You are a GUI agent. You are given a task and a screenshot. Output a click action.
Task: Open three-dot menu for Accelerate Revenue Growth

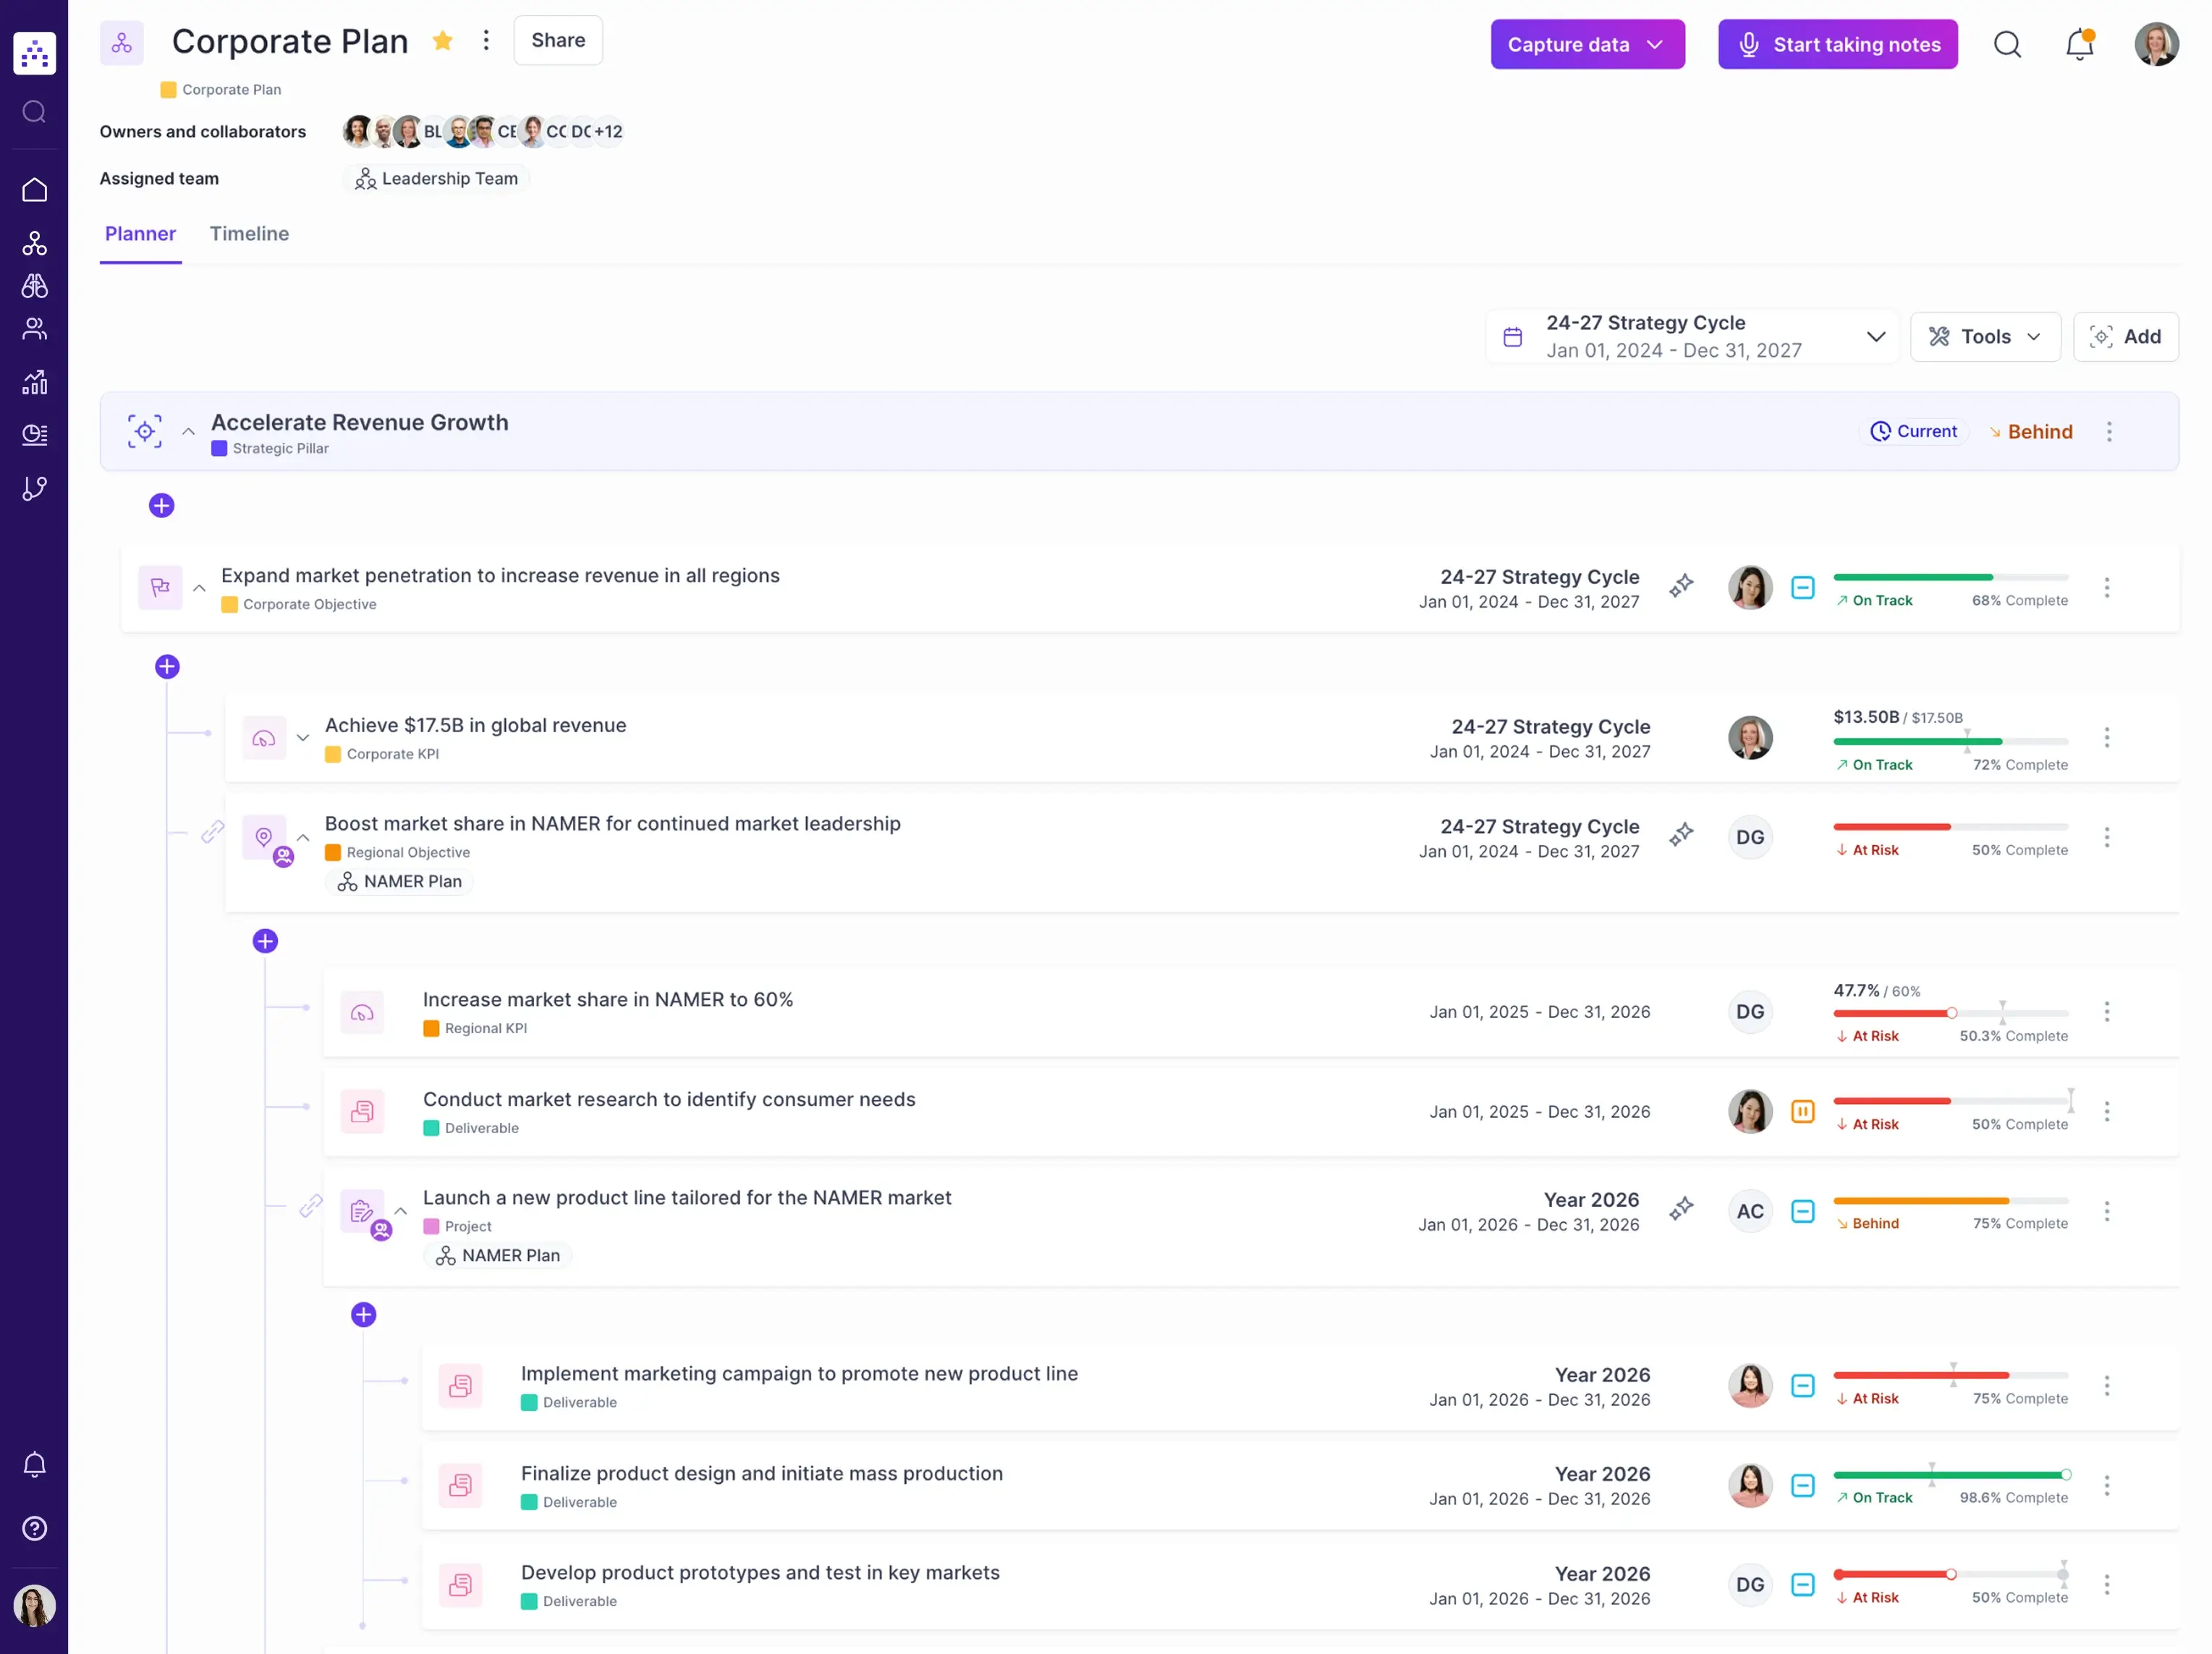pos(2109,432)
